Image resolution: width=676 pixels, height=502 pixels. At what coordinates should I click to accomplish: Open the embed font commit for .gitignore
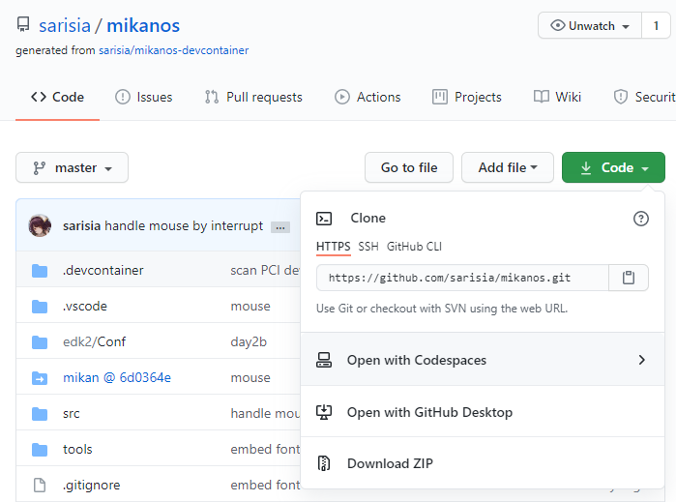pyautogui.click(x=265, y=486)
